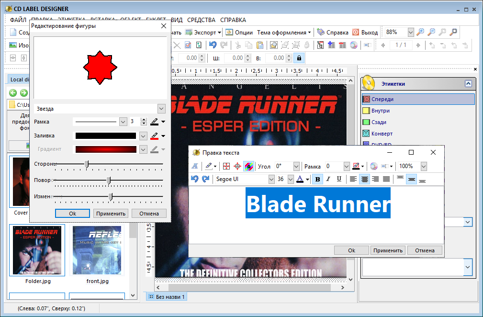
Task: Undo the last action in main toolbar
Action: coord(213,45)
